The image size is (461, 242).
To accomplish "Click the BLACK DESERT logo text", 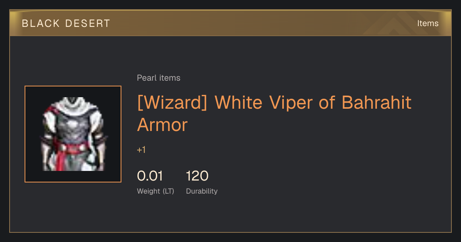I will tap(66, 23).
